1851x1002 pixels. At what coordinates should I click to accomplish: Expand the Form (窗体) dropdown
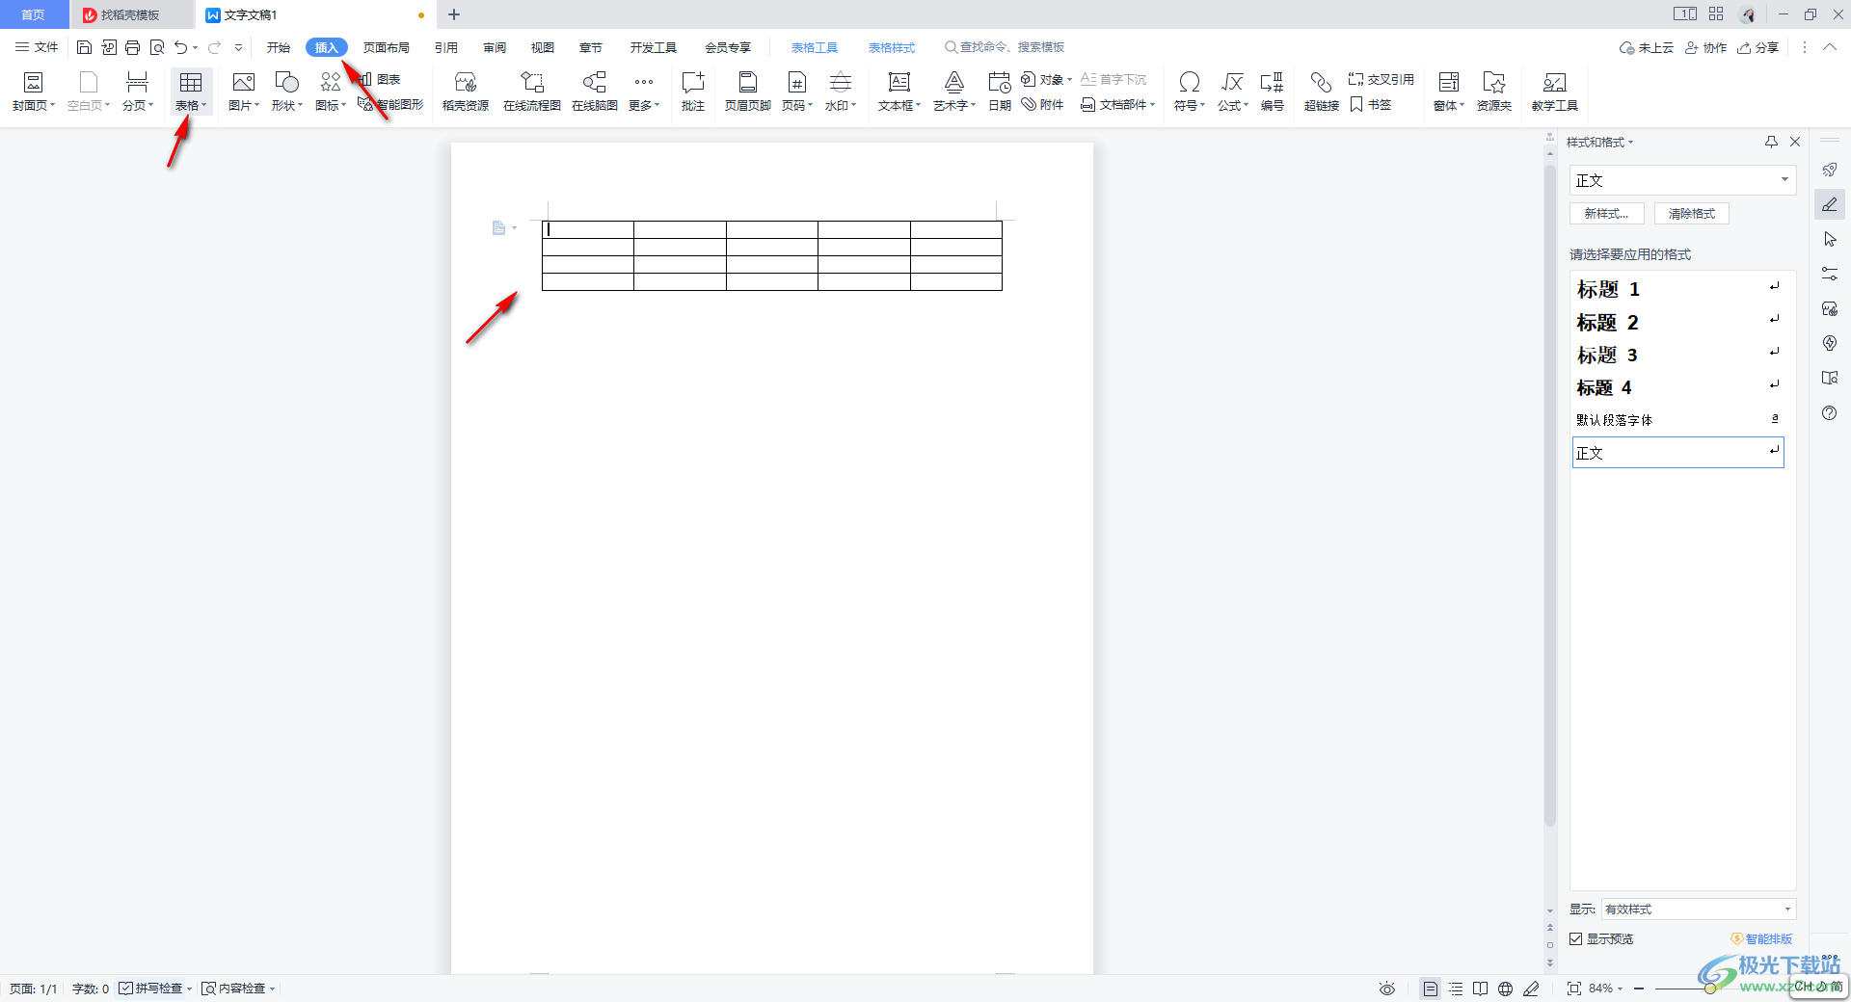click(x=1449, y=92)
